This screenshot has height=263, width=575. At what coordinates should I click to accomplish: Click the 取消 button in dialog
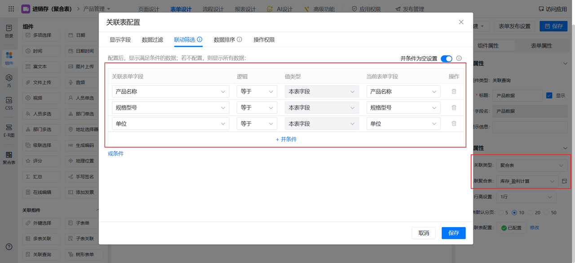point(424,233)
